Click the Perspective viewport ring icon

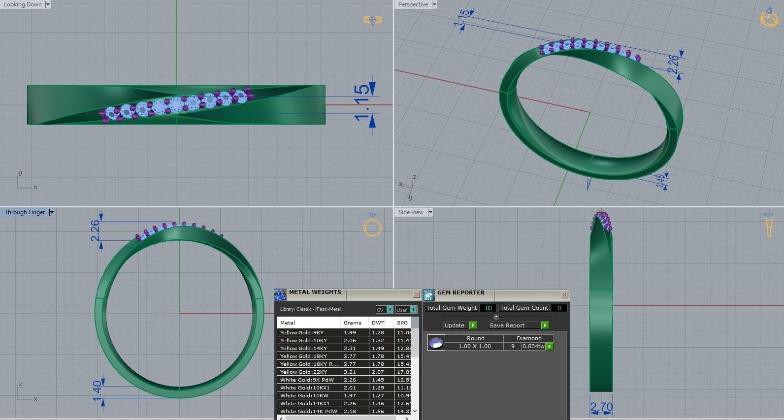pyautogui.click(x=769, y=17)
